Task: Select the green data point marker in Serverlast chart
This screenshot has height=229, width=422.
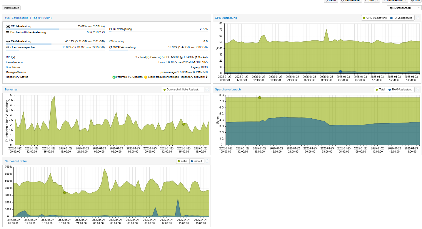Action: (184, 124)
